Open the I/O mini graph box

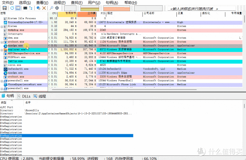148,8
